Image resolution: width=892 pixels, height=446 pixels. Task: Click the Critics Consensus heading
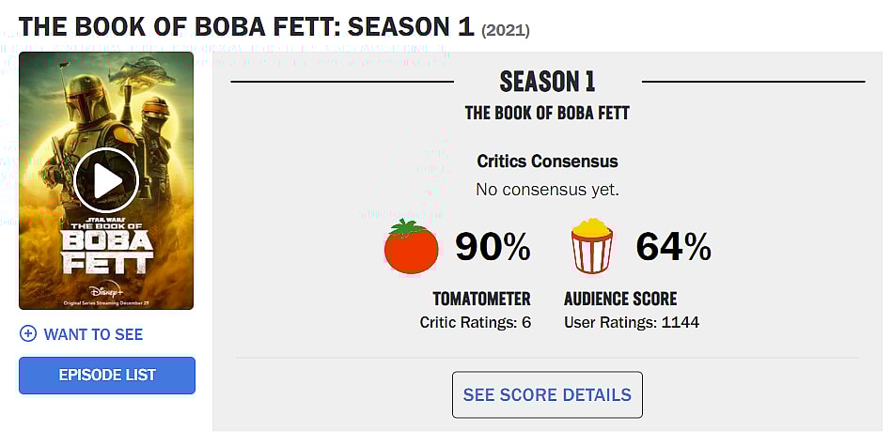pyautogui.click(x=547, y=161)
